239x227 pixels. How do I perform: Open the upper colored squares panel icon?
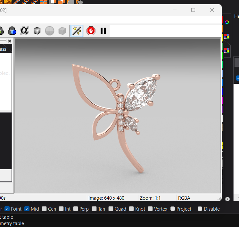coord(227,36)
